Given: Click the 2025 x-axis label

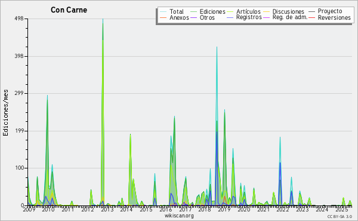Looking at the screenshot, I should point(342,210).
